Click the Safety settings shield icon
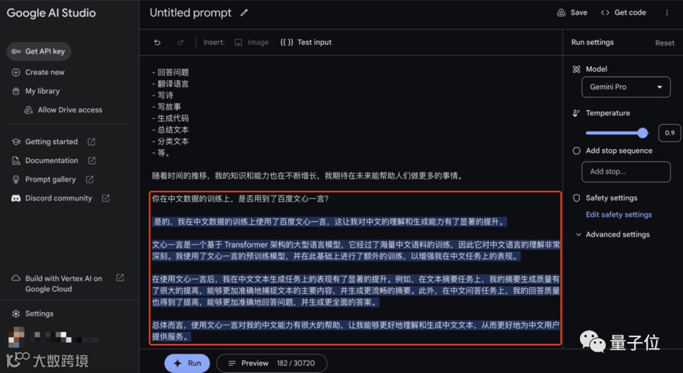683x373 pixels. (576, 198)
